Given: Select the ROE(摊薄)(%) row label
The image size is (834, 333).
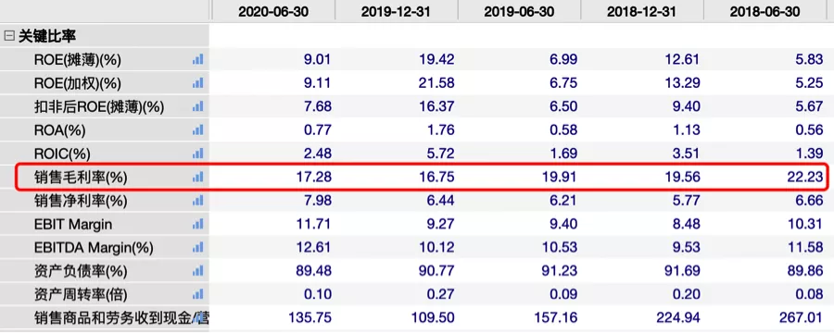Looking at the screenshot, I should [x=78, y=60].
